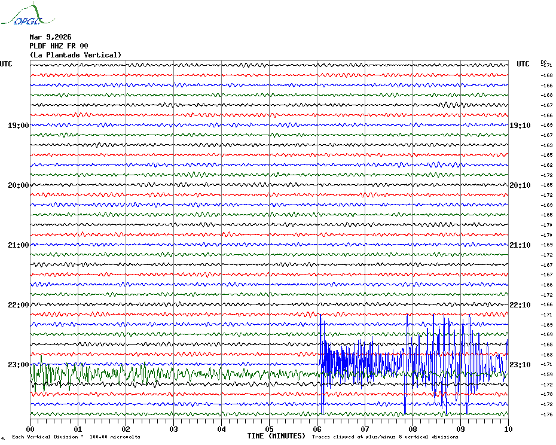The height and width of the screenshot is (445, 556).
Task: Click the 05 minute tick label on bottom axis
Action: point(269,429)
